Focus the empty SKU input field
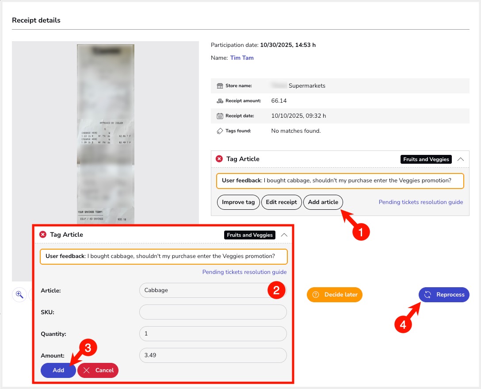The height and width of the screenshot is (389, 481). (x=213, y=312)
